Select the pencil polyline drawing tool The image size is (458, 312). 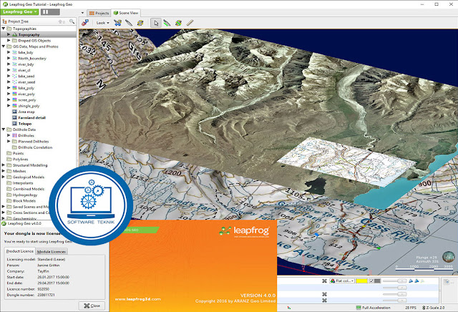click(x=129, y=22)
